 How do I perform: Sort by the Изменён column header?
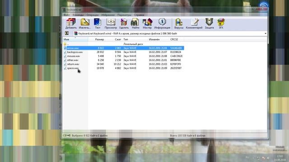pyautogui.click(x=158, y=40)
